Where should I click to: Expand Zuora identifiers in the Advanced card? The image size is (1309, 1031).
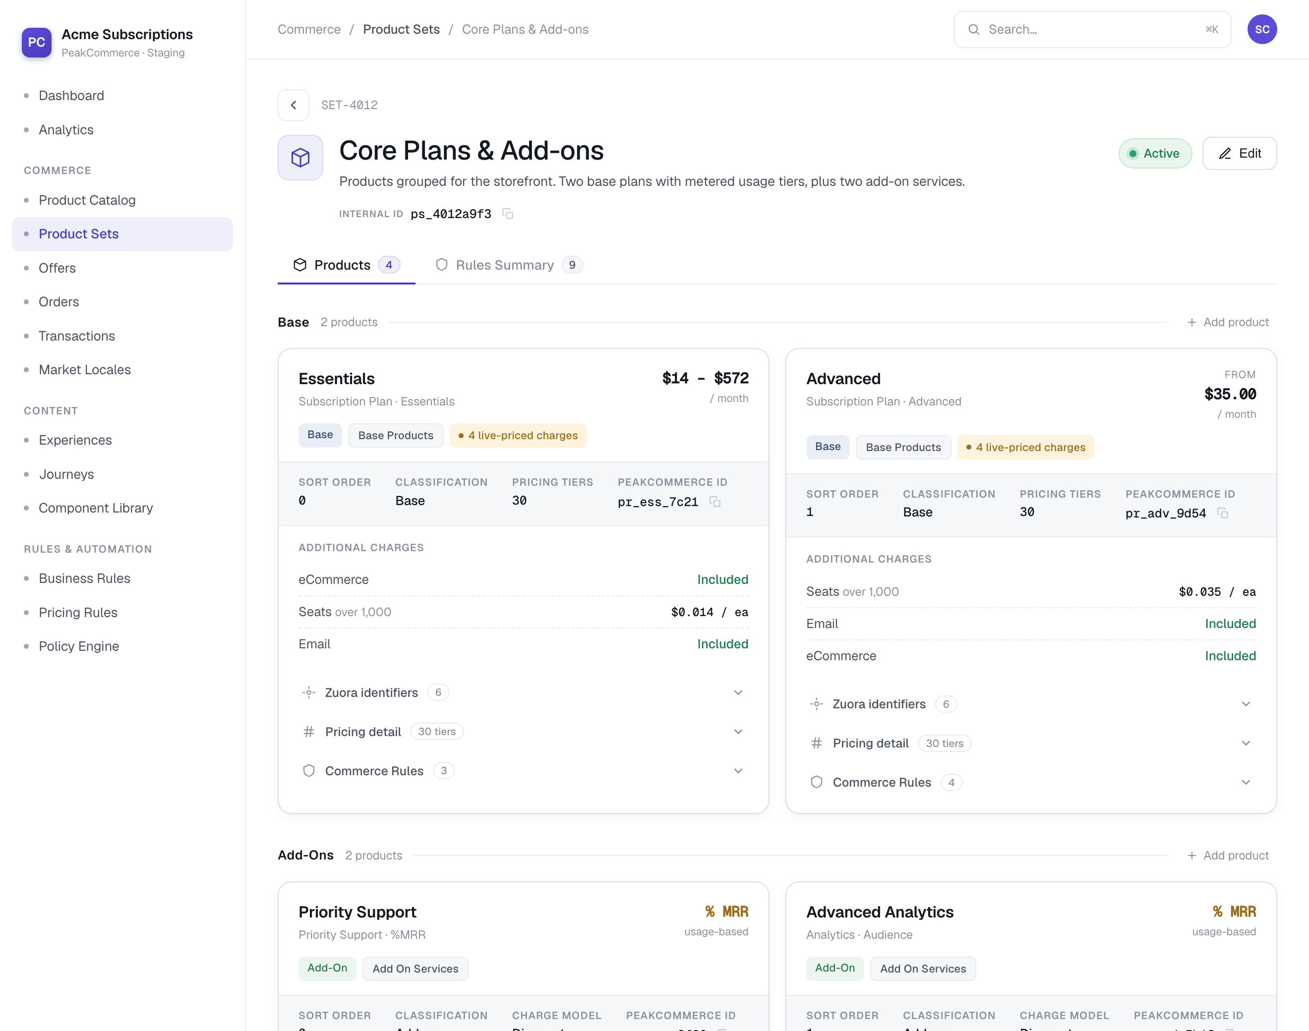pyautogui.click(x=1031, y=704)
